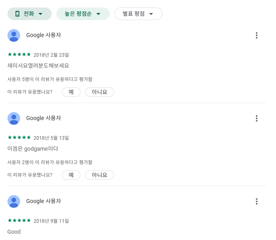Click the star rating of first review
Viewport: 276px width, 240px height.
click(19, 54)
